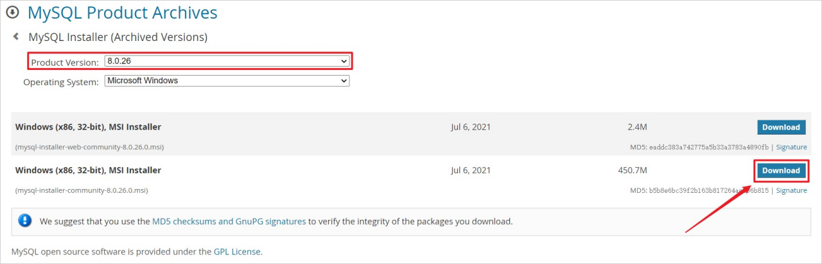Viewport: 822px width, 264px height.
Task: Open Signature link for 450.7M installer
Action: coord(791,190)
